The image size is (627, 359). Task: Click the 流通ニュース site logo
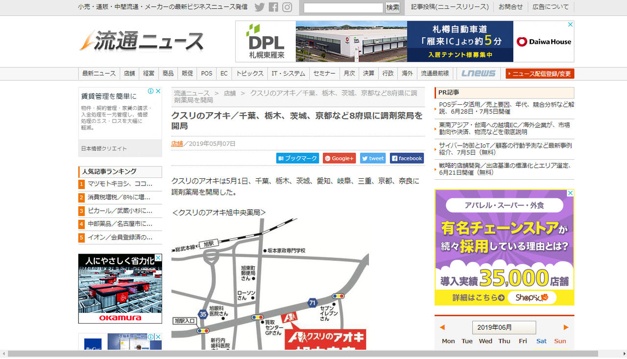(142, 41)
